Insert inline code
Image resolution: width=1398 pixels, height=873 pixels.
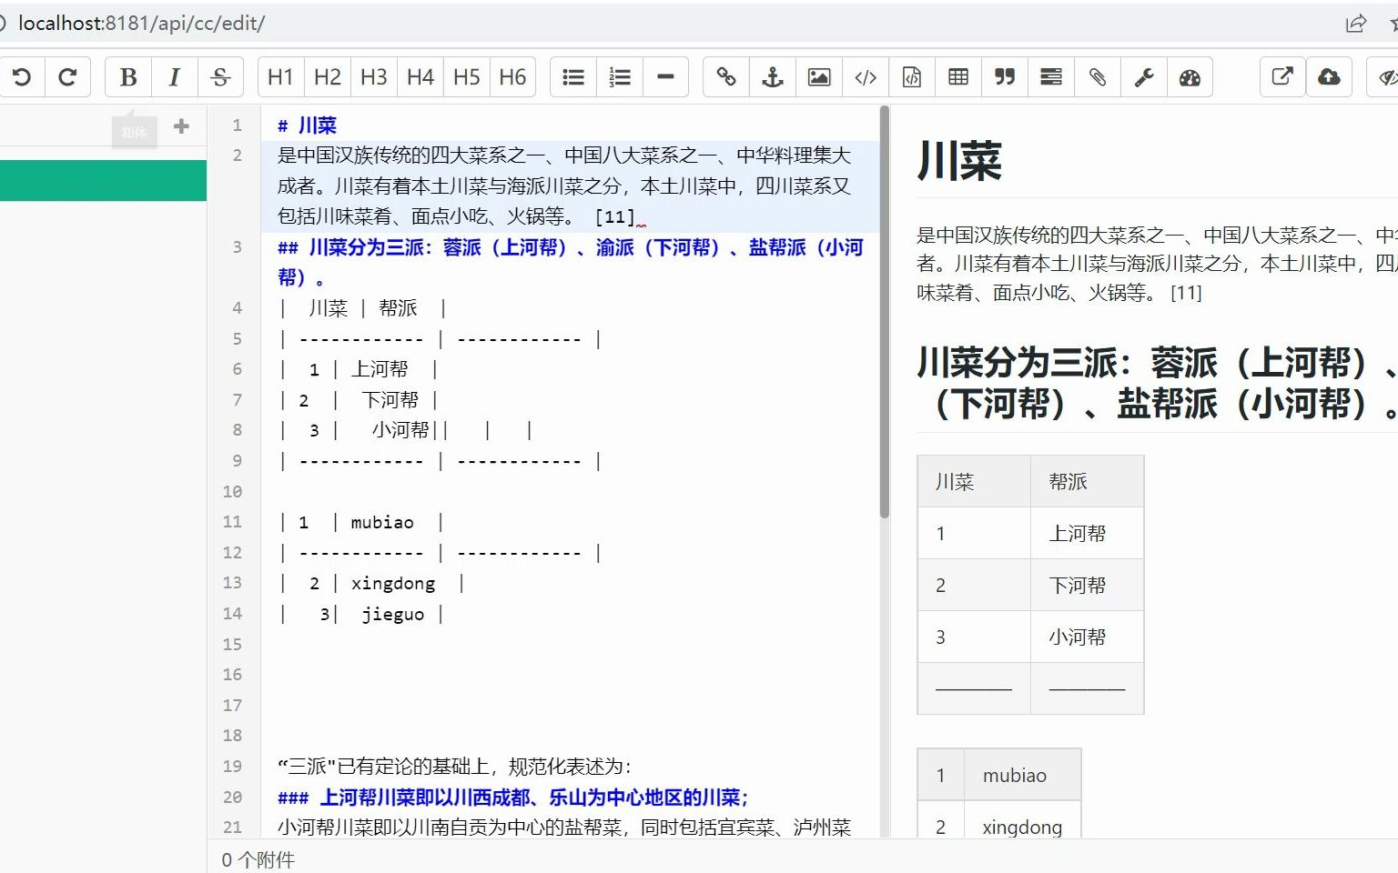(x=866, y=77)
